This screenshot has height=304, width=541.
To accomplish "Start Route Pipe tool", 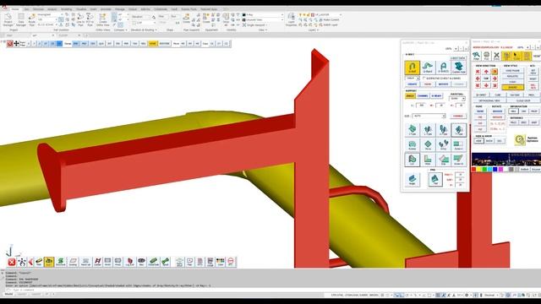I will pos(32,20).
